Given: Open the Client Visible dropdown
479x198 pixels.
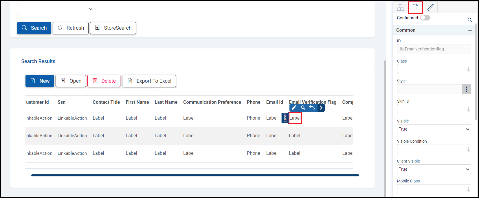Looking at the screenshot, I should point(434,169).
